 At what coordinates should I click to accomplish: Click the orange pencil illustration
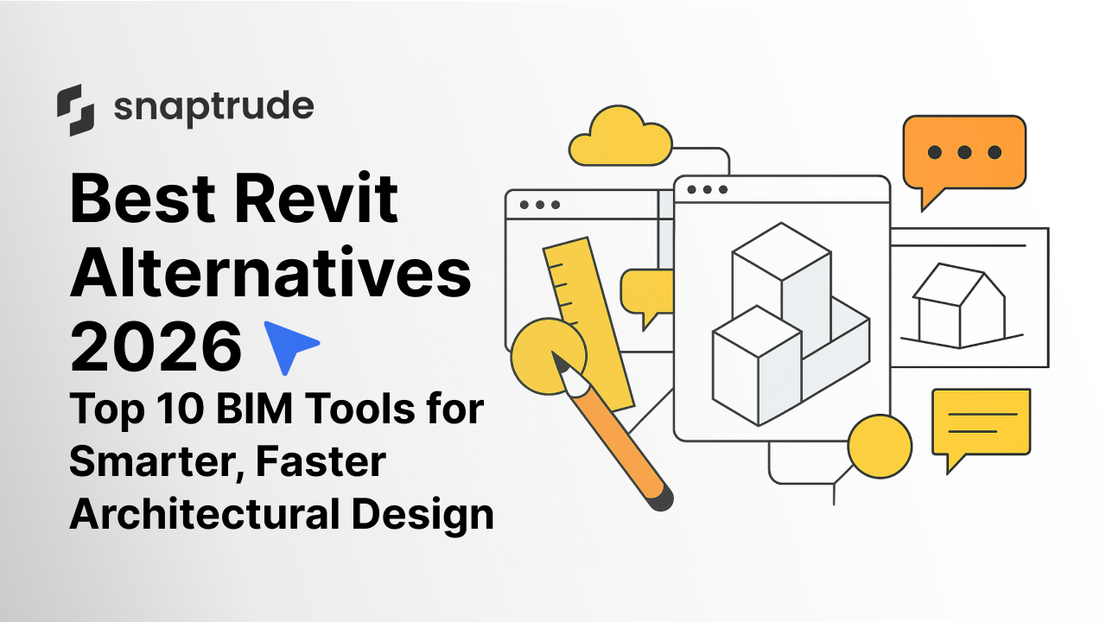coord(611,430)
